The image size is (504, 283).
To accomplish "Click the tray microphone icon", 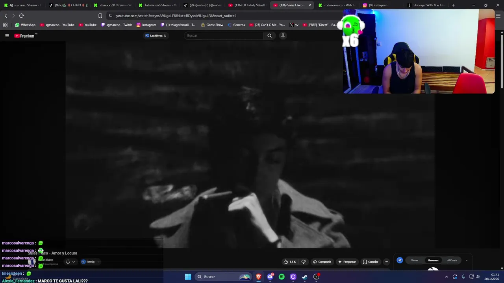I will (463, 277).
